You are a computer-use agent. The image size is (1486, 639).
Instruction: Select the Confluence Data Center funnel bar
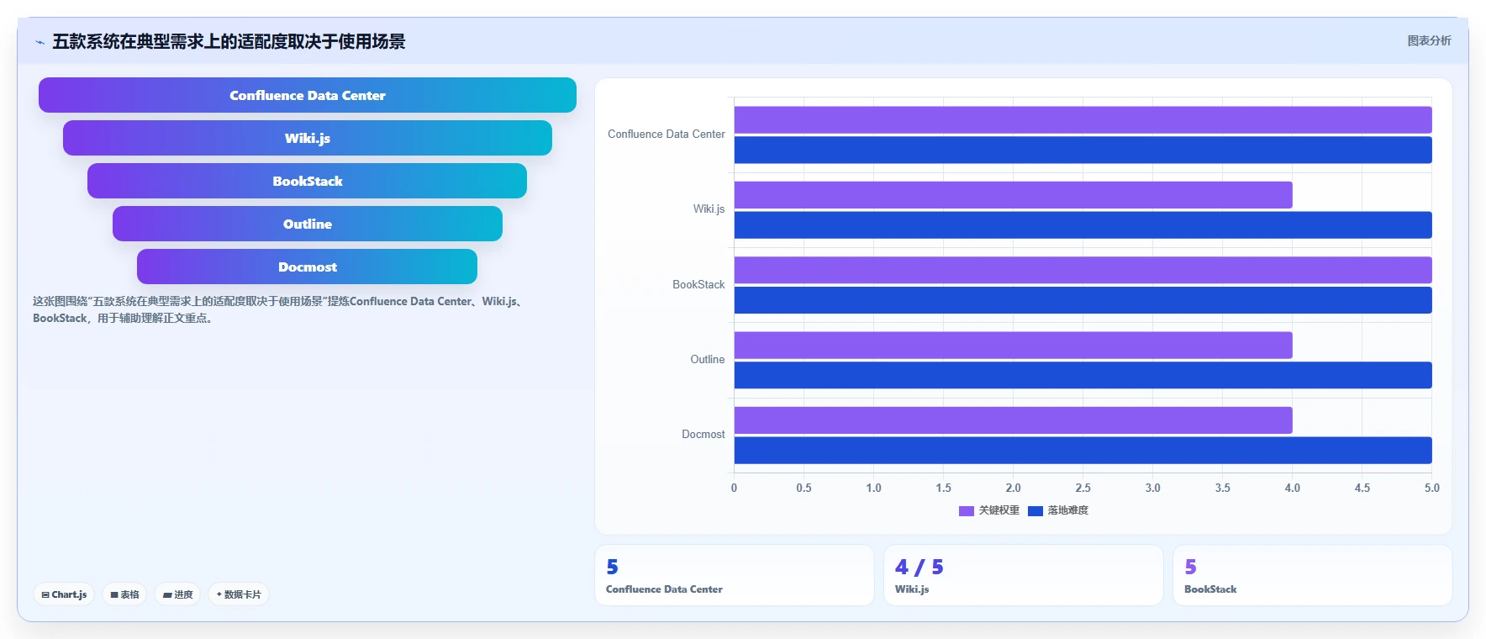tap(308, 95)
